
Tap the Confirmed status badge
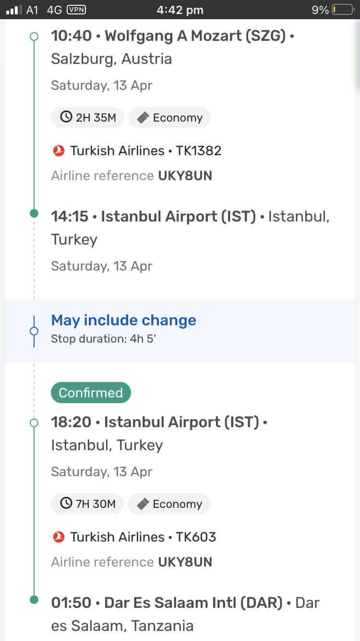(91, 393)
